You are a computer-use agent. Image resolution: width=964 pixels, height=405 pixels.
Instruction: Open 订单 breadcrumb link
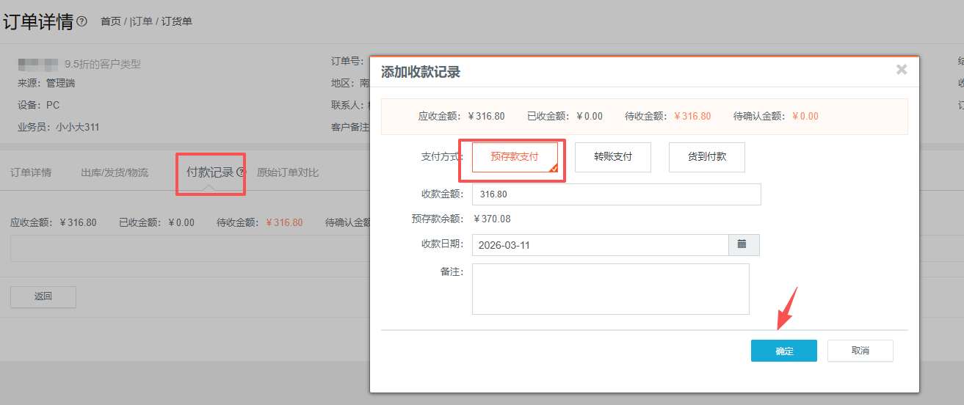(142, 21)
